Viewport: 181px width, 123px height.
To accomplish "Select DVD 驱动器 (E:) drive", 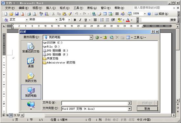I will (x=55, y=50).
